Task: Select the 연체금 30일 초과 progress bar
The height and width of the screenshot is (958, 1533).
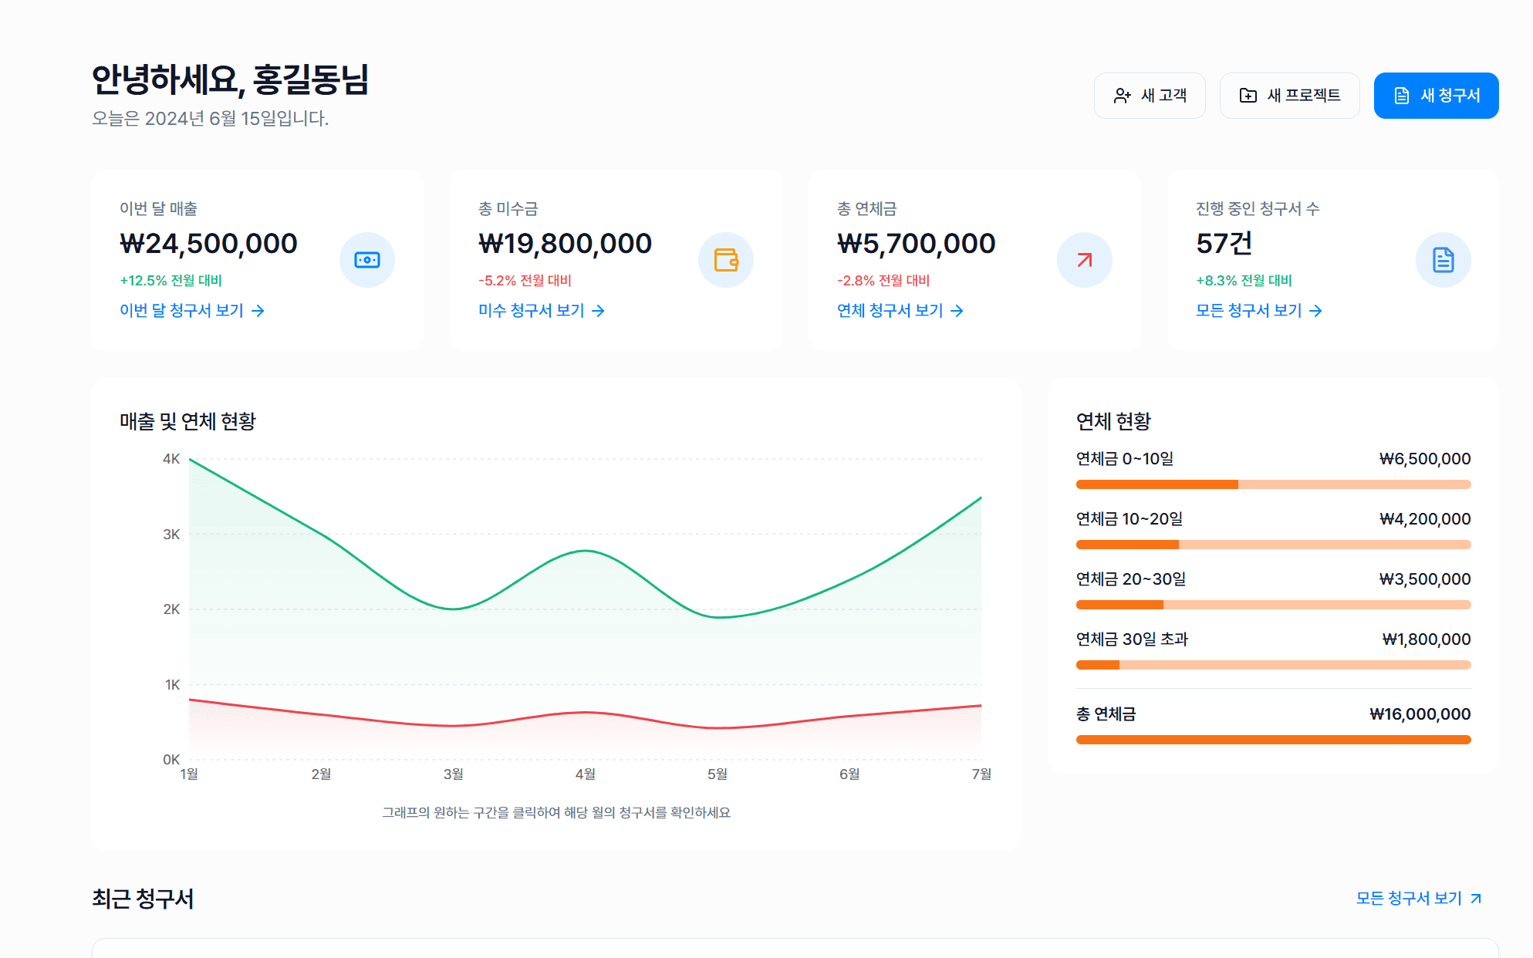Action: point(1274,665)
